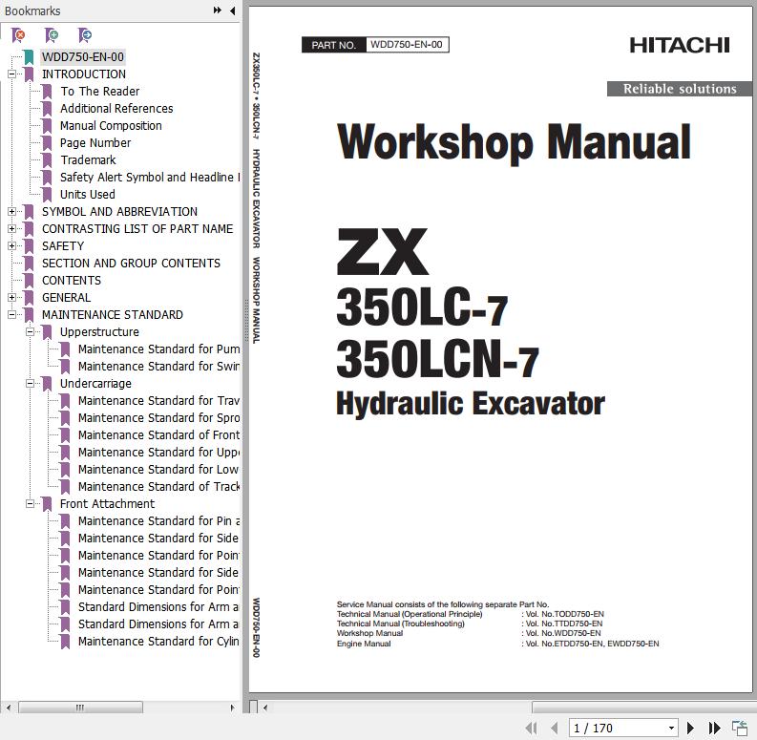Click the bookmark options icon
The image size is (757, 740).
[x=85, y=35]
